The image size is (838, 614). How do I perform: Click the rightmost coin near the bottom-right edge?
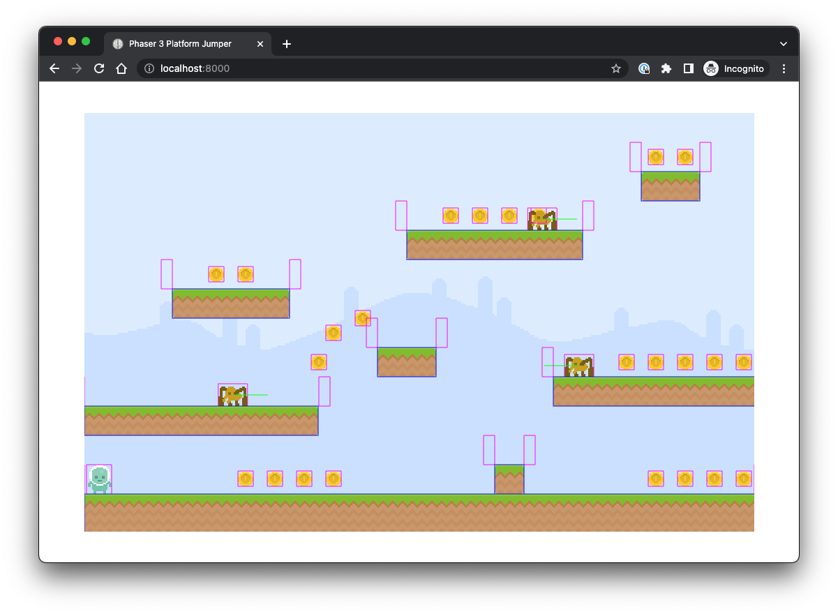click(743, 479)
